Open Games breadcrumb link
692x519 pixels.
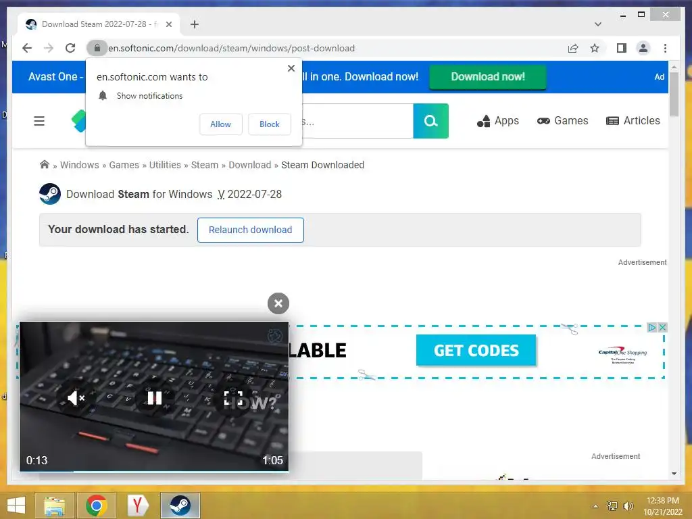point(124,165)
